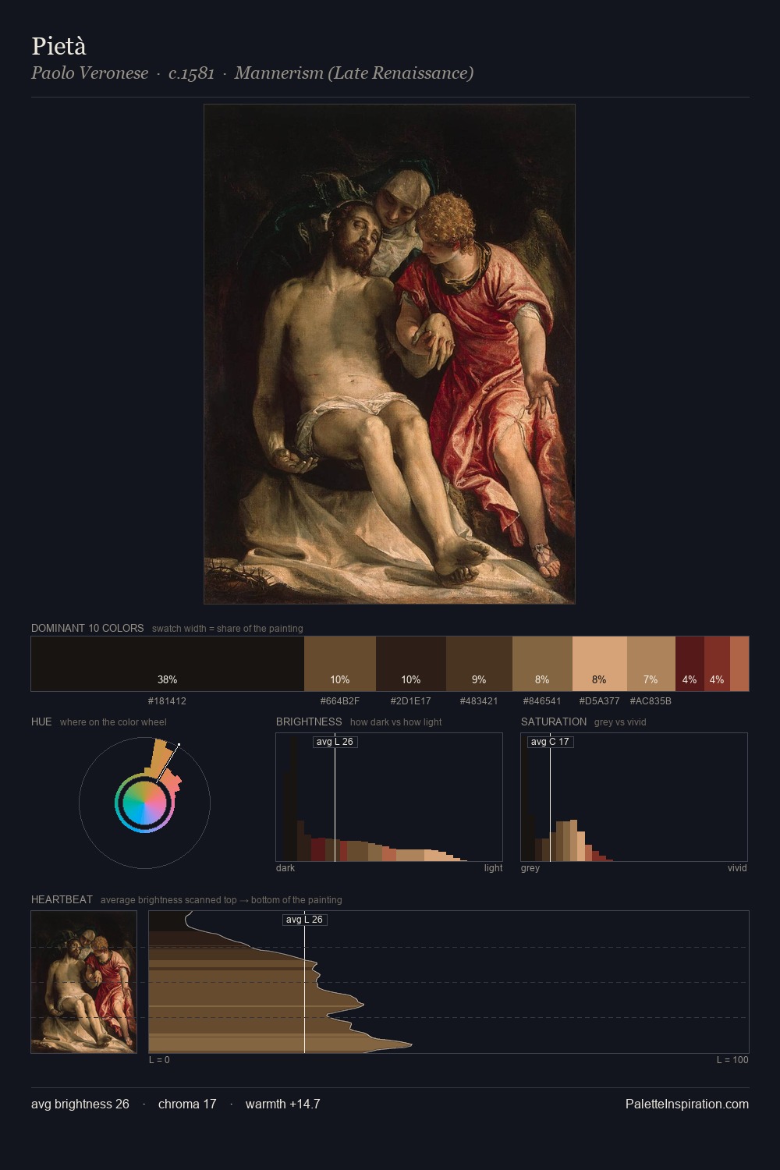Click the #181412 hex code label
This screenshot has width=780, height=1170.
(167, 701)
